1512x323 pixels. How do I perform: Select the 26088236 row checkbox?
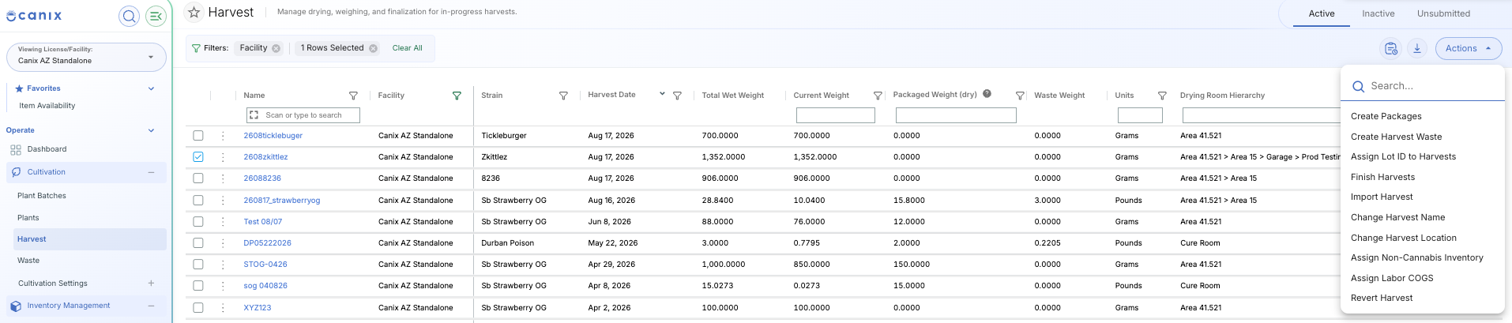click(198, 178)
